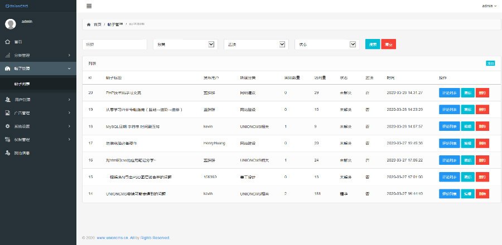The image size is (502, 245).
Task: Click the timestamp '2020-03-27 17:01:00'
Action: (405, 177)
